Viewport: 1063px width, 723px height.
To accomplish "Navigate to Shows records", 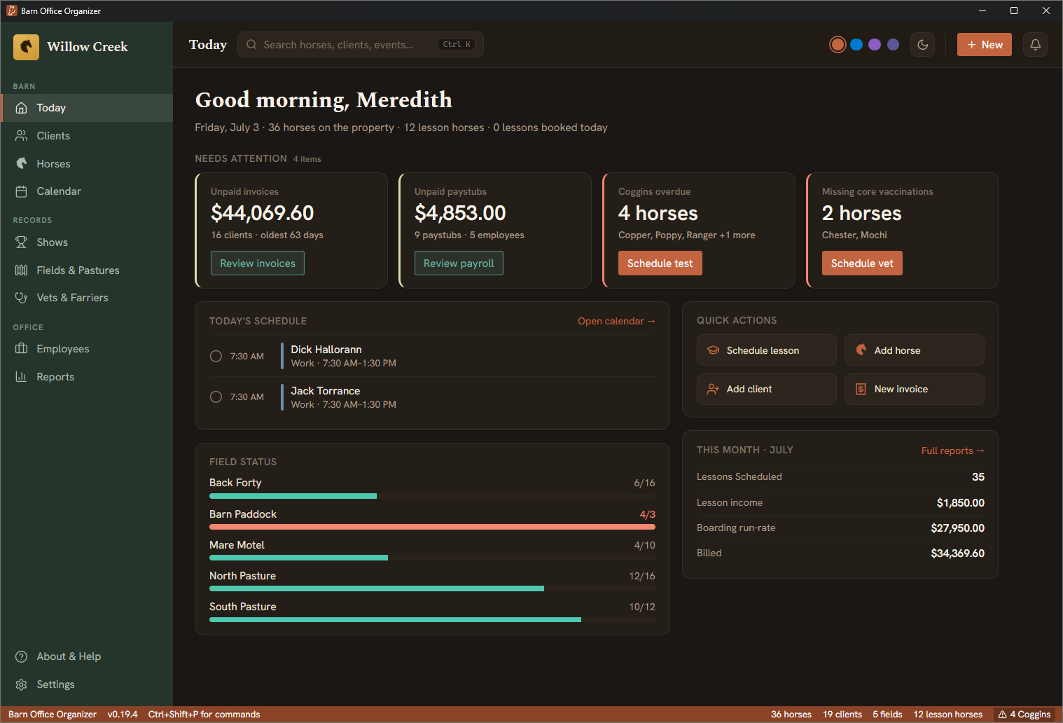I will coord(87,242).
